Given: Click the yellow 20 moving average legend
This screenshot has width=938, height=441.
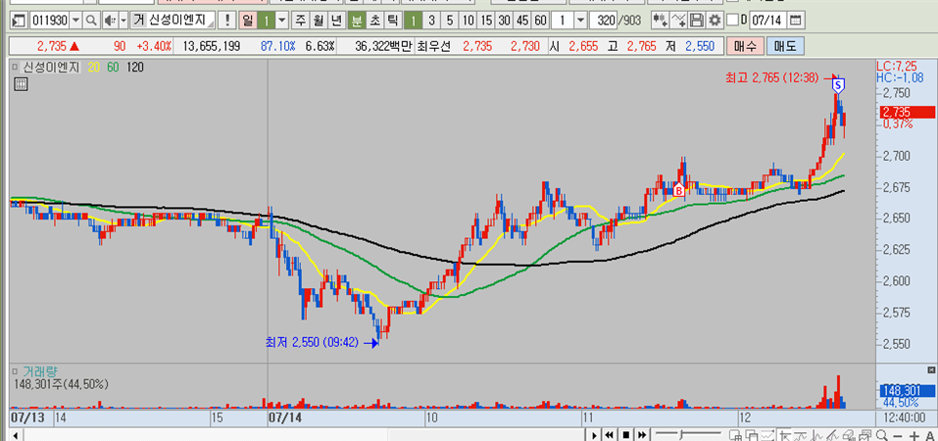Looking at the screenshot, I should click(94, 67).
